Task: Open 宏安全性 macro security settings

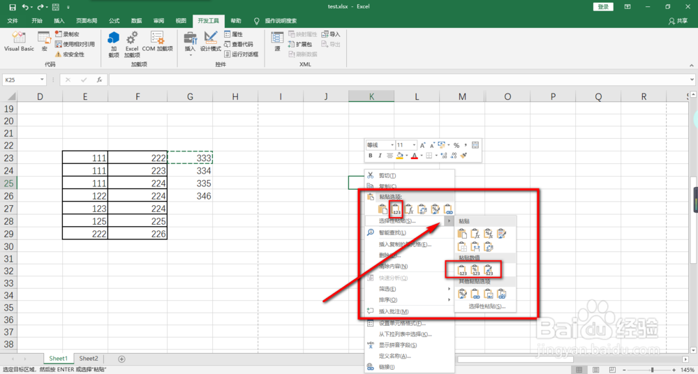Action: click(x=69, y=54)
